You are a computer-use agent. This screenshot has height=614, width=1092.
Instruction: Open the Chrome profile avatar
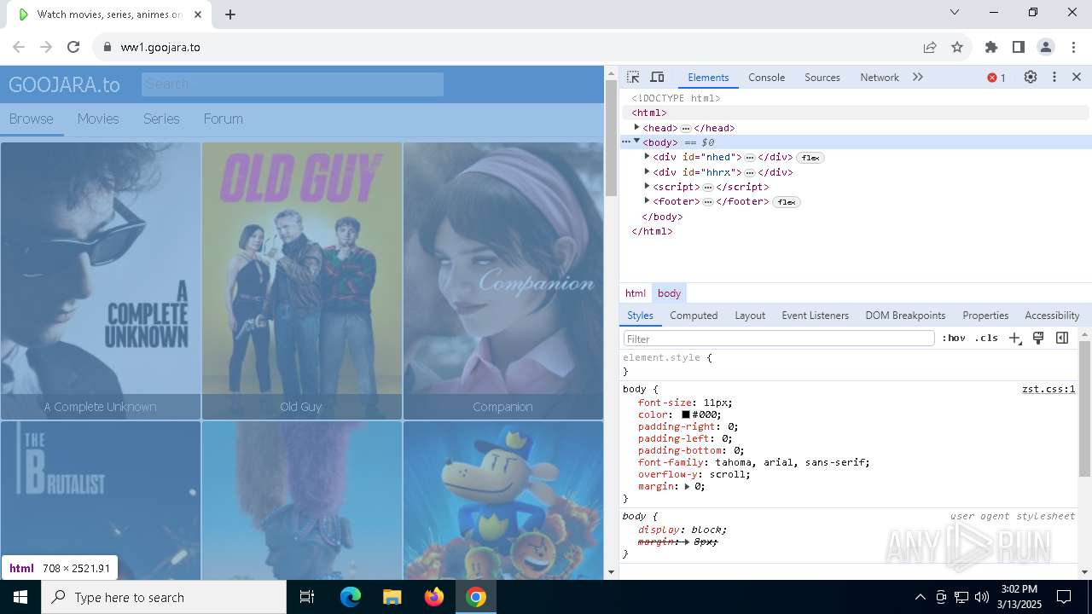click(1046, 47)
